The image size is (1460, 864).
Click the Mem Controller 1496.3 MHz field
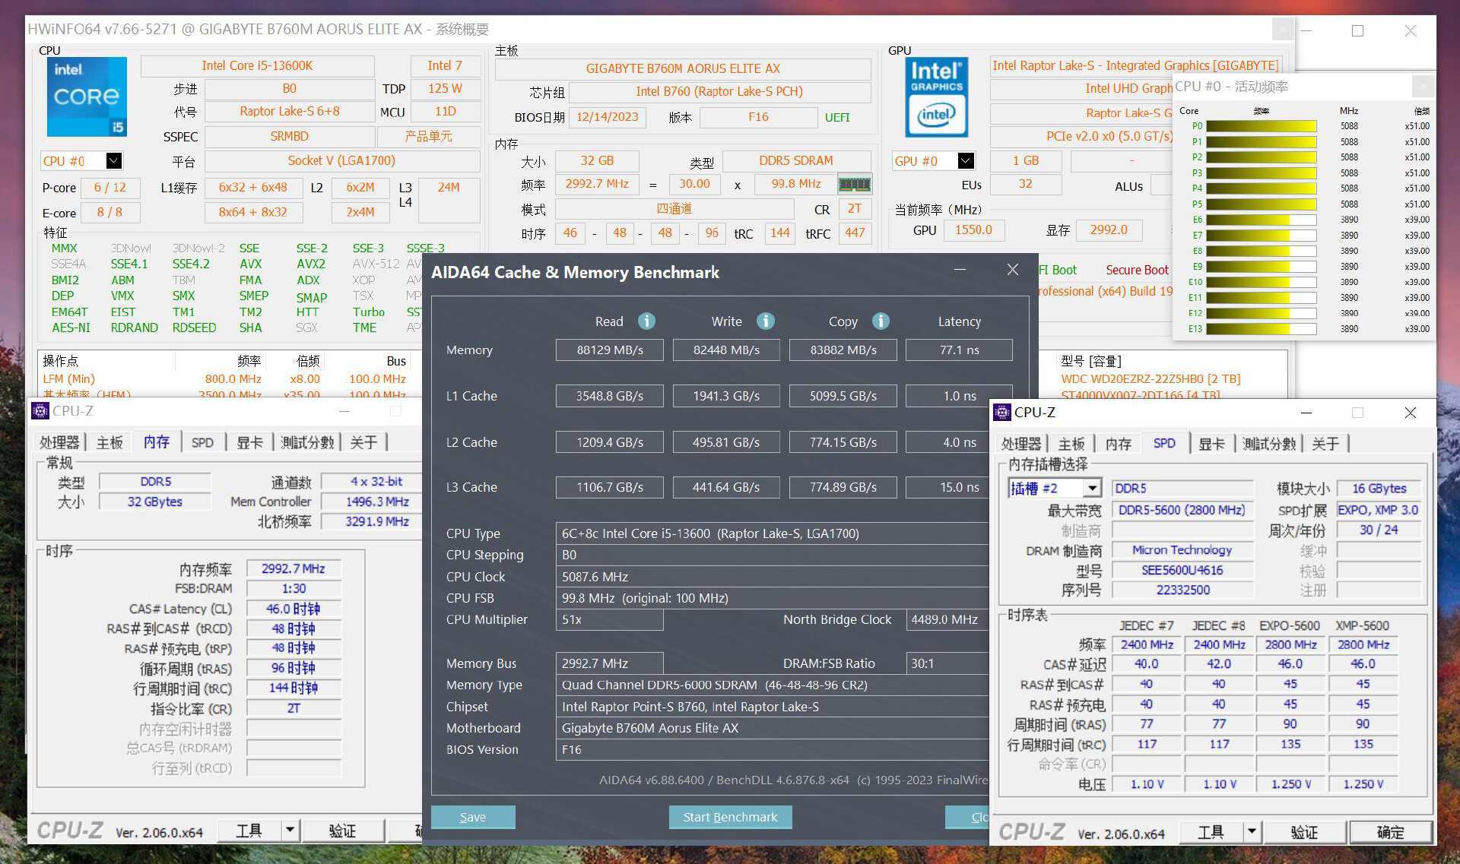tap(371, 502)
